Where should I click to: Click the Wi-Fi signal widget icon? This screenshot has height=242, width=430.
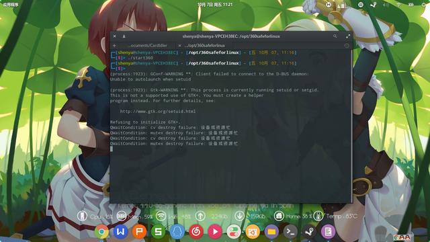(x=161, y=216)
